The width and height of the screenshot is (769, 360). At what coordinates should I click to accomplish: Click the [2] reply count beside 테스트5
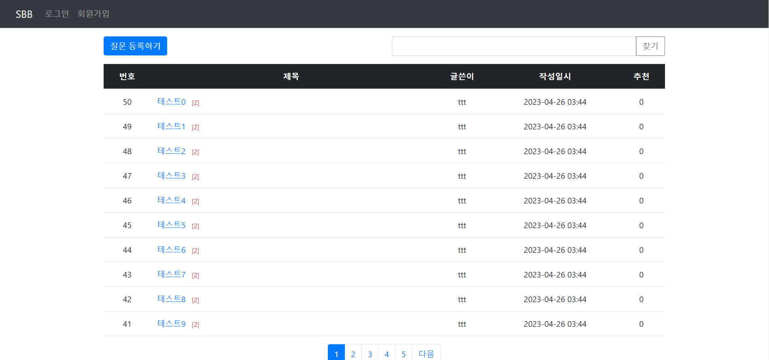195,226
